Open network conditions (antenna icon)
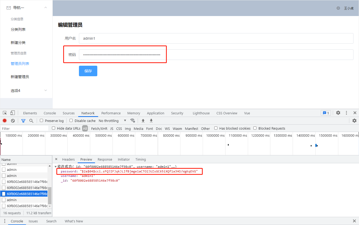Screen dimensions: 359x225 point(133,121)
